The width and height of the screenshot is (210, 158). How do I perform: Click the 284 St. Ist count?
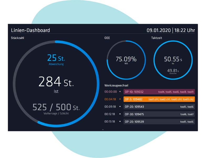pos(56,82)
